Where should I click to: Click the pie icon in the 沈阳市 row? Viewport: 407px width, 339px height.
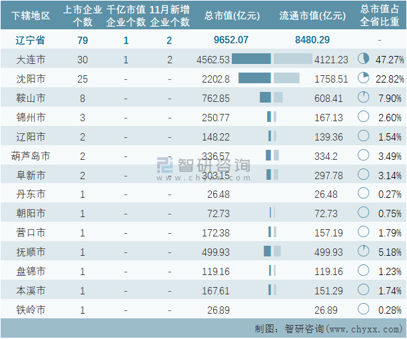pos(363,79)
